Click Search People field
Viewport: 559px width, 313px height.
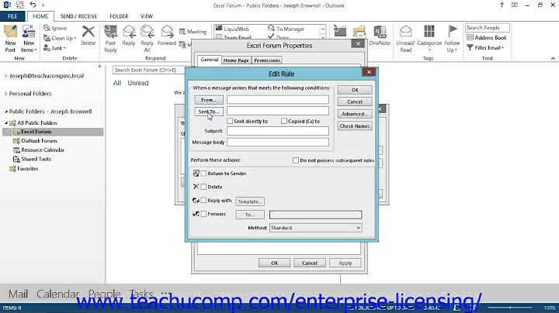click(487, 28)
